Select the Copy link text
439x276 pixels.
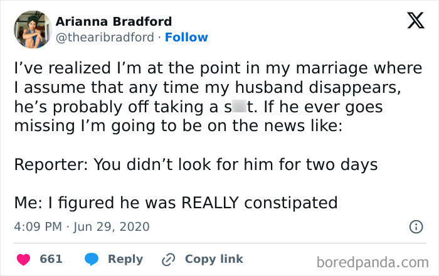[x=214, y=259]
